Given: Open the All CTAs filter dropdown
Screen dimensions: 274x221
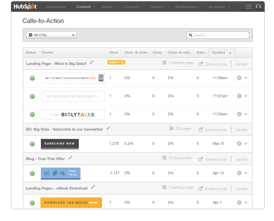Looking at the screenshot, I should (51, 35).
